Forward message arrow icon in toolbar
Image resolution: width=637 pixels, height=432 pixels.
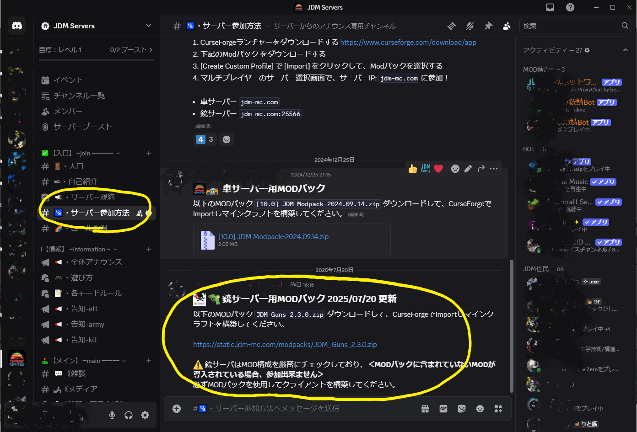click(481, 169)
